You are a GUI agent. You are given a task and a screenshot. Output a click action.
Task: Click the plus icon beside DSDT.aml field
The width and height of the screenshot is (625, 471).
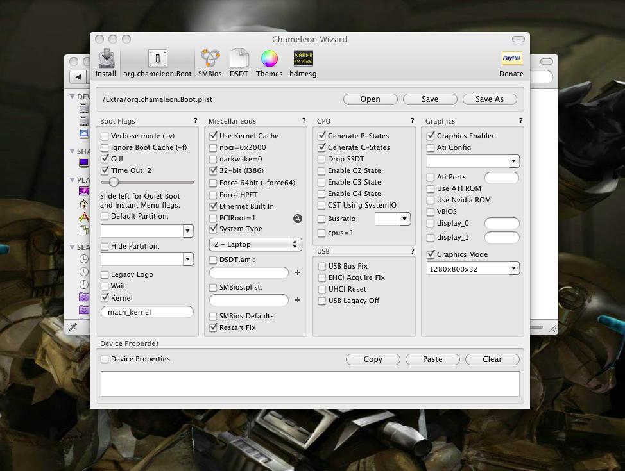click(298, 272)
